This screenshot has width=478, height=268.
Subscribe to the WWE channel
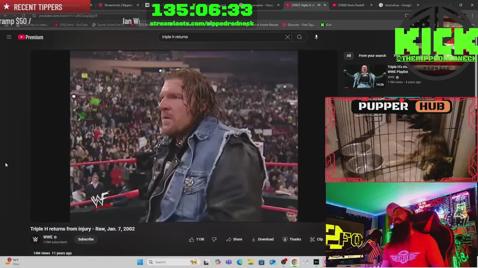tap(86, 239)
